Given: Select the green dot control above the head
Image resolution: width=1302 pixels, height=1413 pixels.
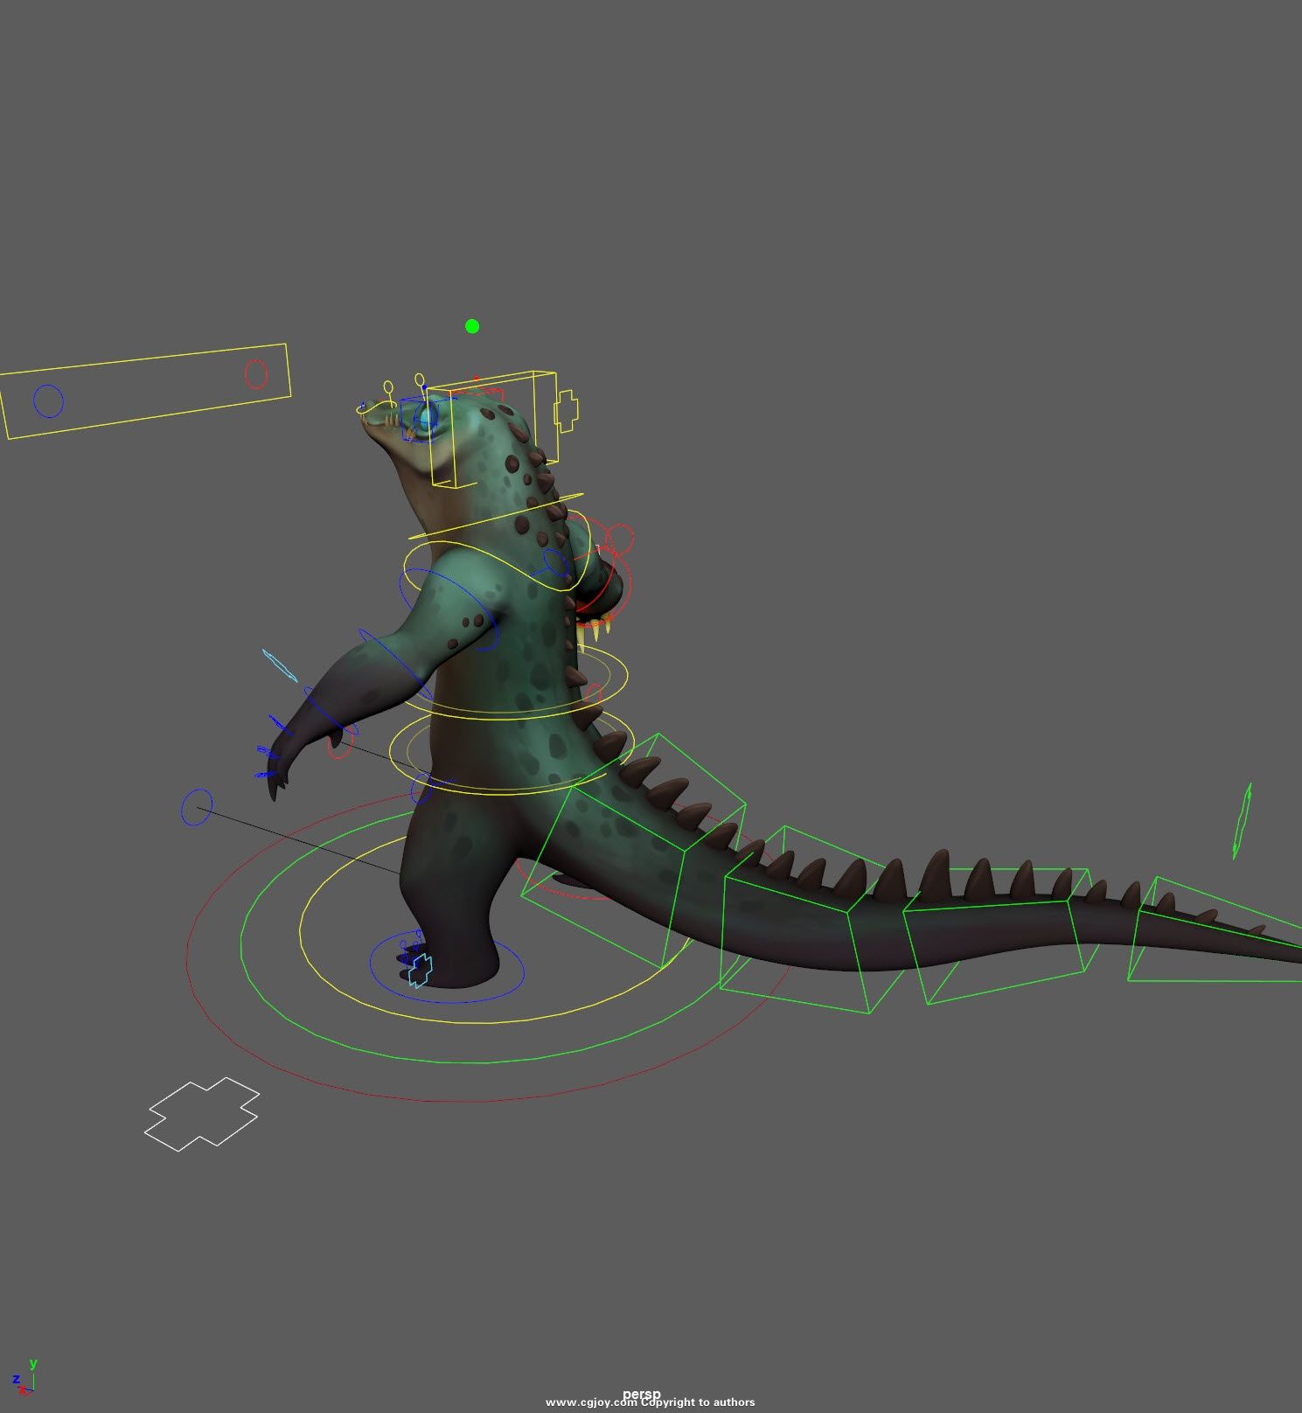Looking at the screenshot, I should (x=472, y=326).
